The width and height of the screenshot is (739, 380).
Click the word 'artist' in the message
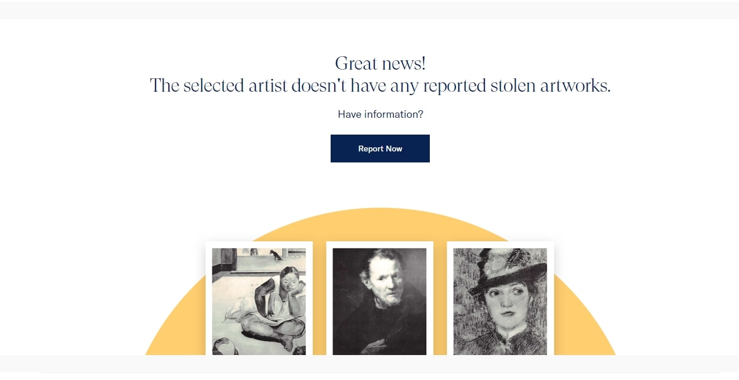pos(268,86)
